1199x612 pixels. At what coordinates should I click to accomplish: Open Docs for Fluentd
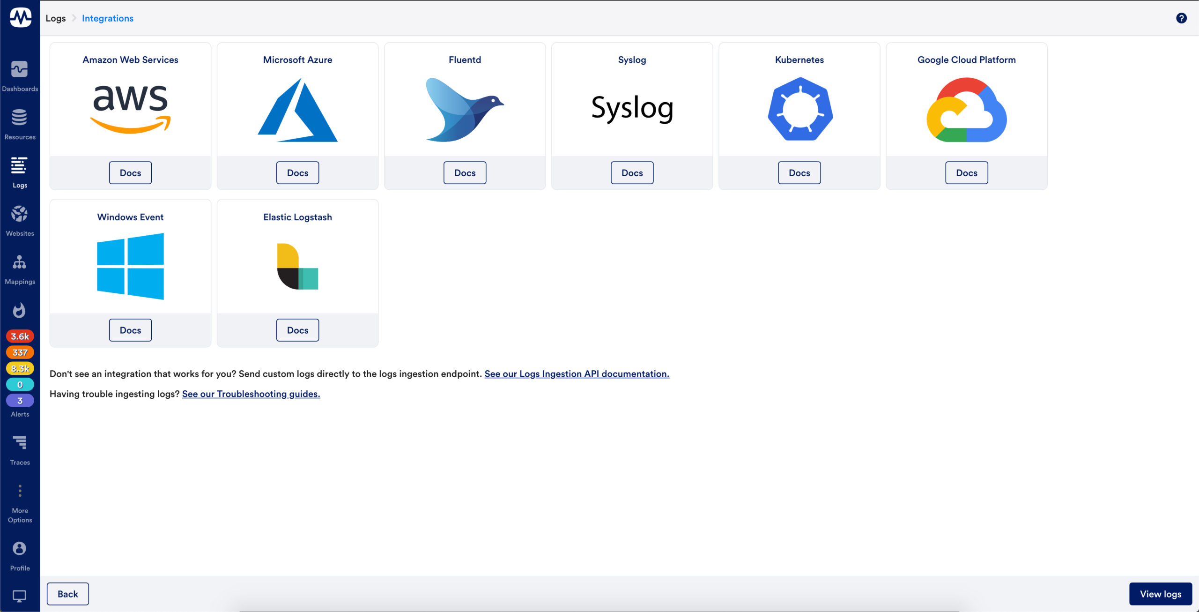[465, 173]
